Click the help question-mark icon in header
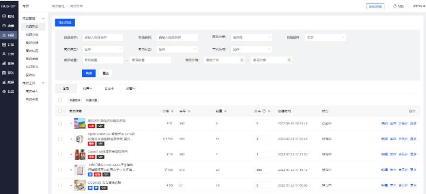 pos(395,6)
